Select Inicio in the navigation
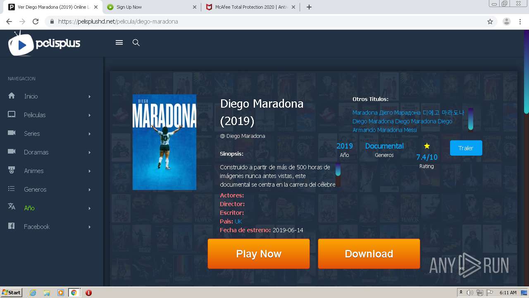This screenshot has height=298, width=529. coord(31,96)
